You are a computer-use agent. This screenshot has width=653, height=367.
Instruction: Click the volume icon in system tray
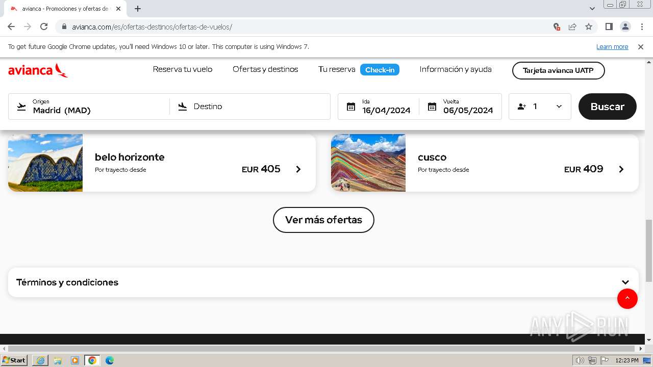580,360
